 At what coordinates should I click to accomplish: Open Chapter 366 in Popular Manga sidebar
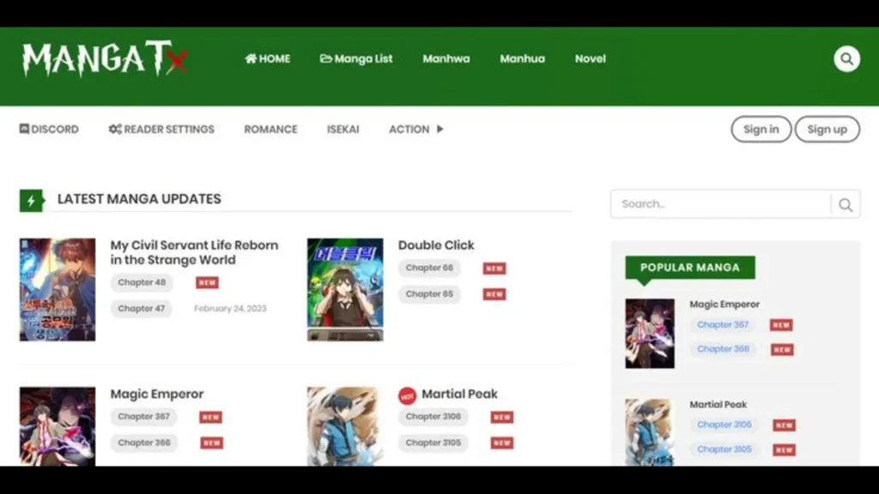click(x=723, y=349)
